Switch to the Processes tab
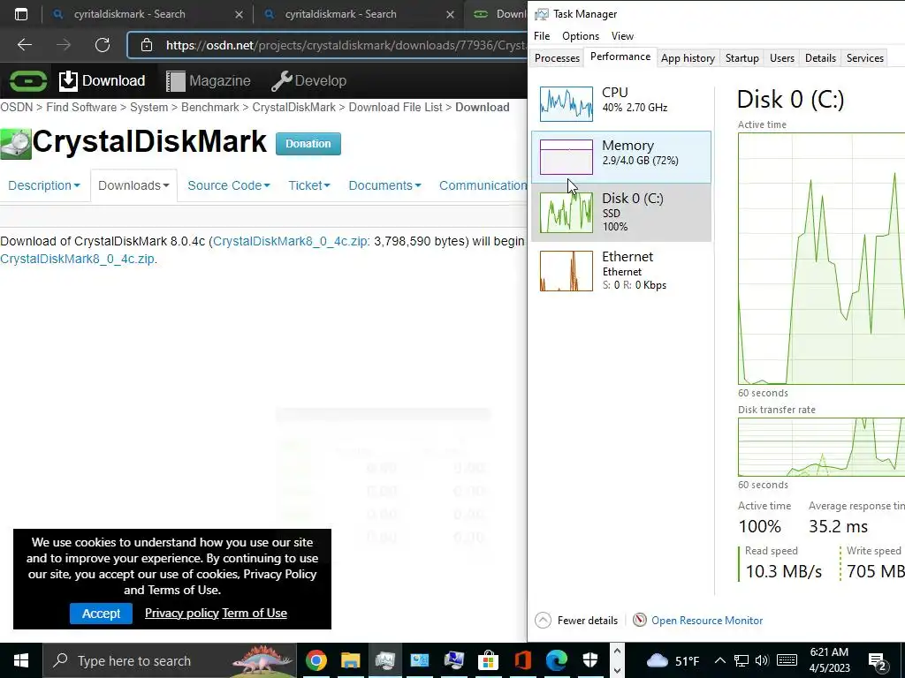905x678 pixels. (557, 58)
